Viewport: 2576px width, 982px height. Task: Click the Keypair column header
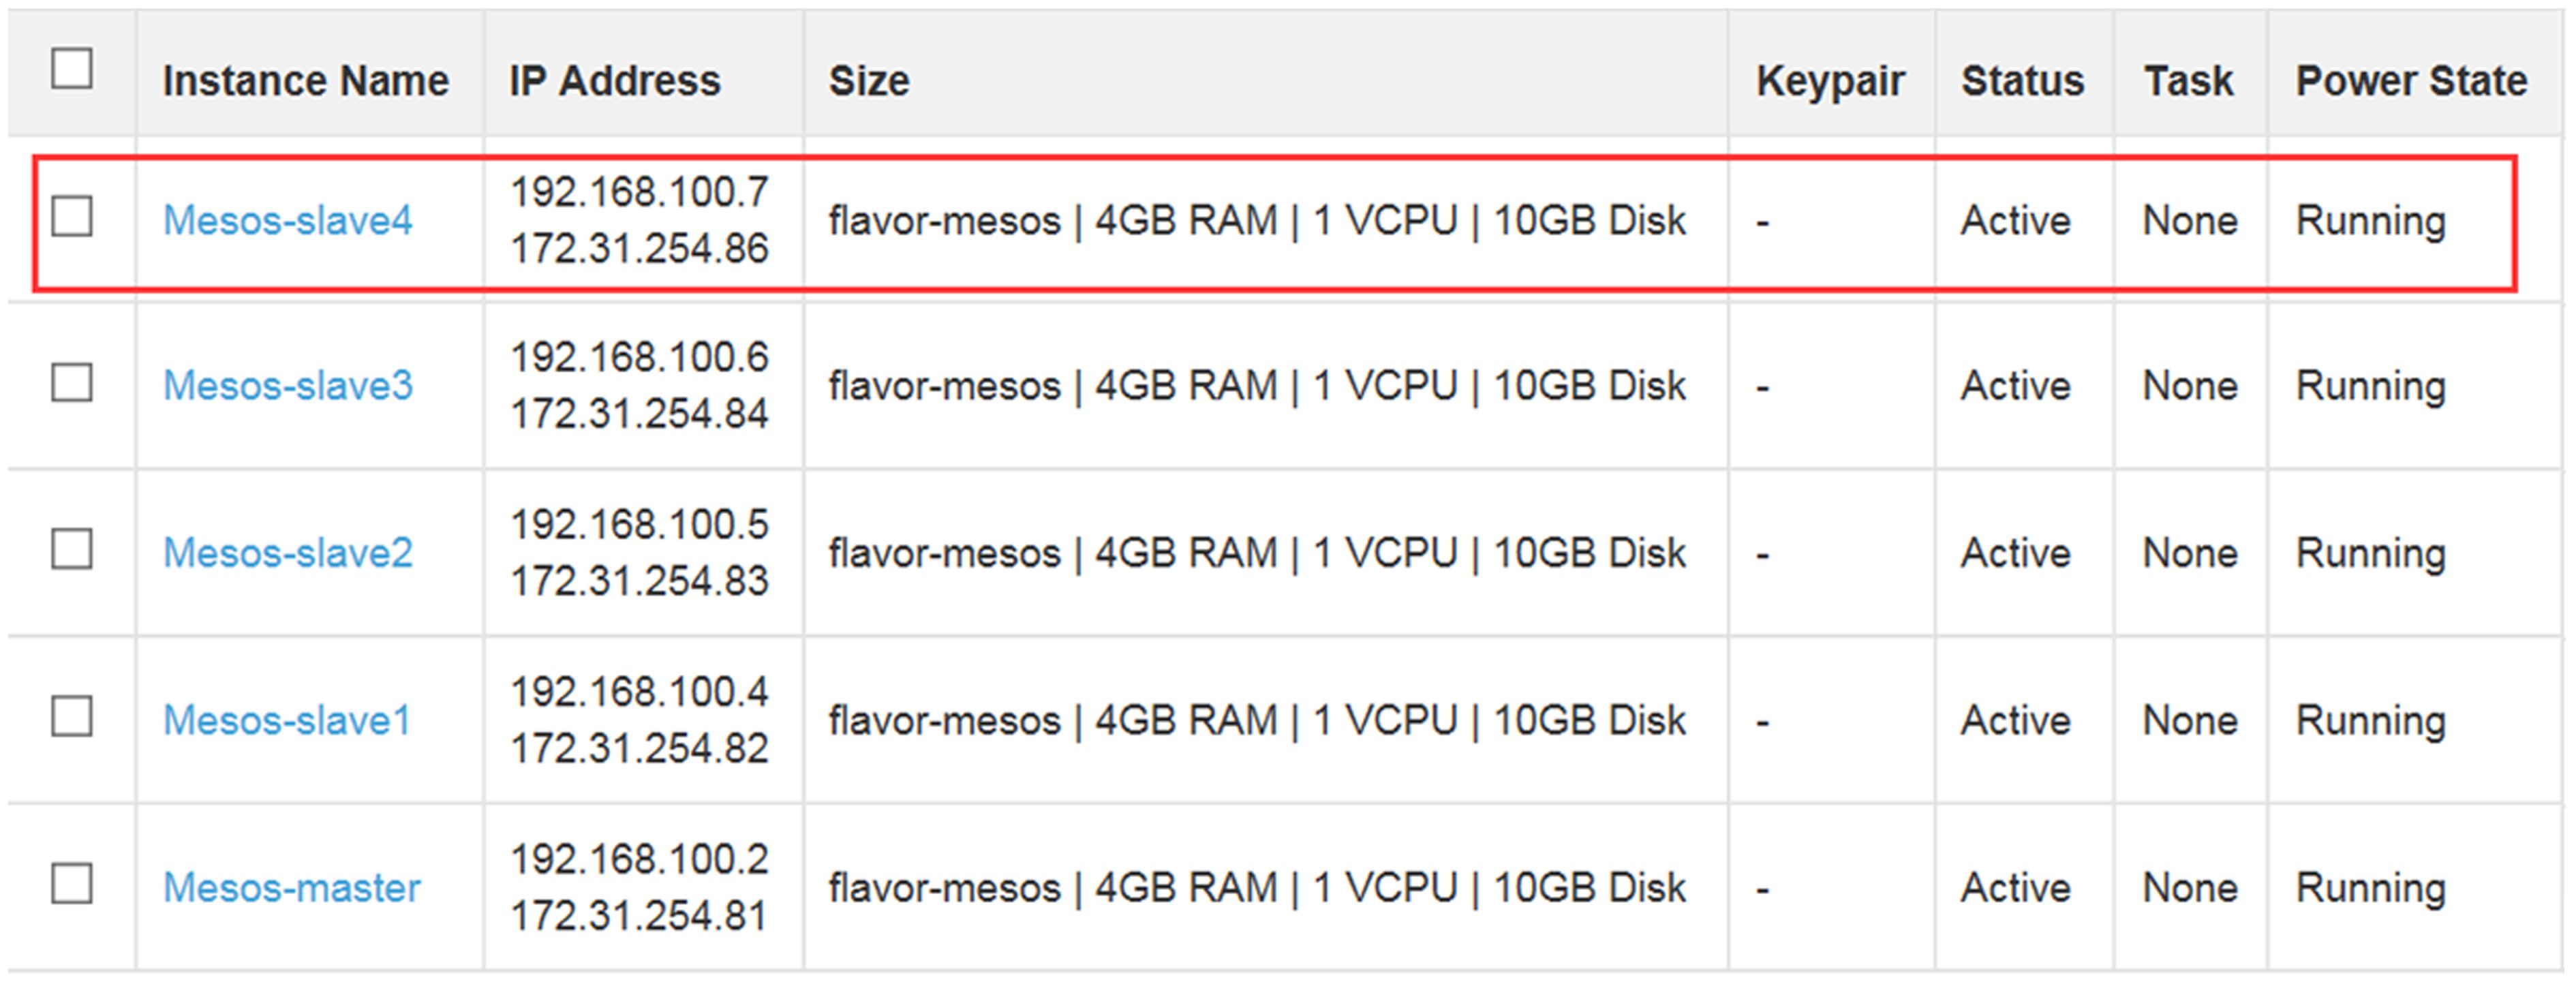1830,81
